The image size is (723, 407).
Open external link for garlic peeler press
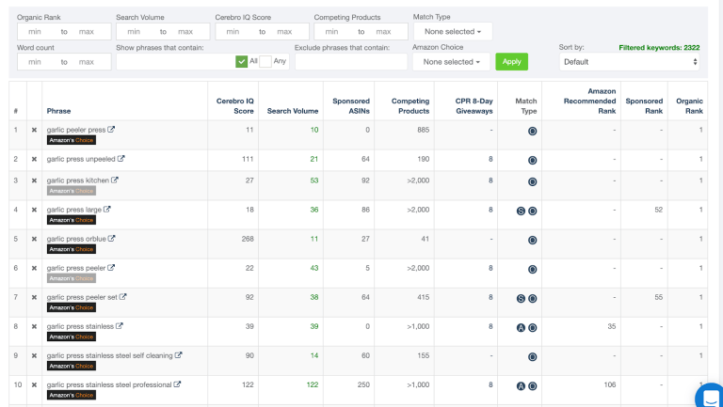coord(111,130)
